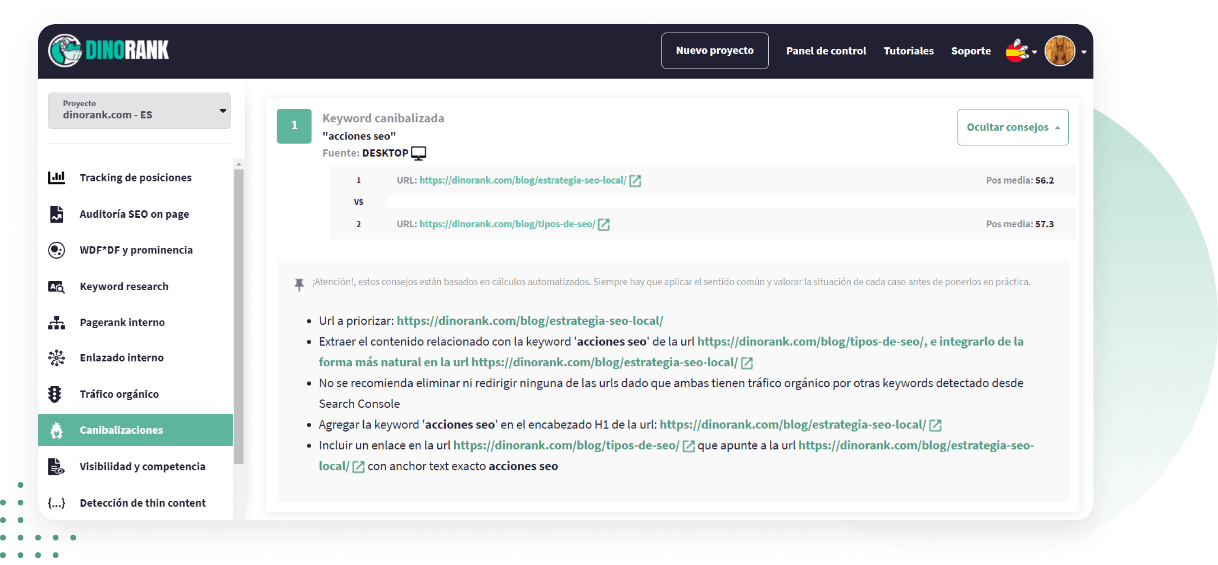The width and height of the screenshot is (1218, 565).
Task: Click external link icon after tipos-de-seo in 'Incluir un enlace'
Action: click(x=689, y=446)
